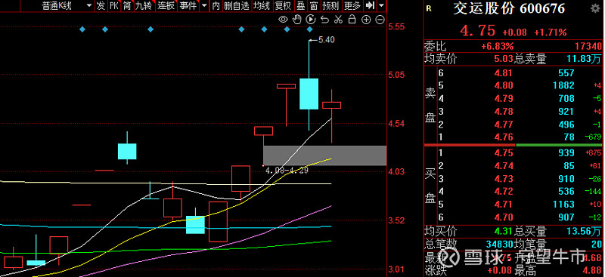Screen dimensions: 605x277
Task: Select the 连板 toolbar item
Action: pyautogui.click(x=166, y=5)
